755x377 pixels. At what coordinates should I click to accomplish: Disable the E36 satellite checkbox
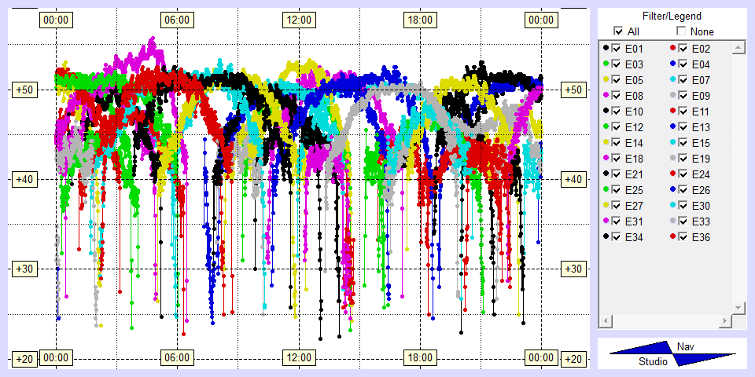coord(683,237)
